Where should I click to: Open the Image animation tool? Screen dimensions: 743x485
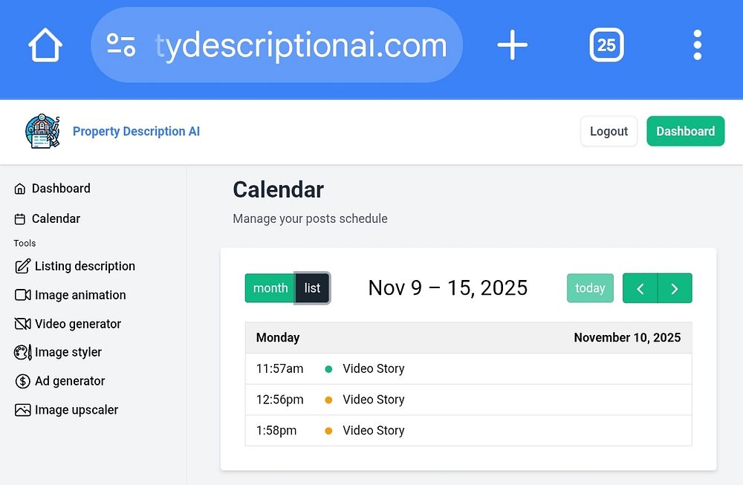click(x=80, y=295)
